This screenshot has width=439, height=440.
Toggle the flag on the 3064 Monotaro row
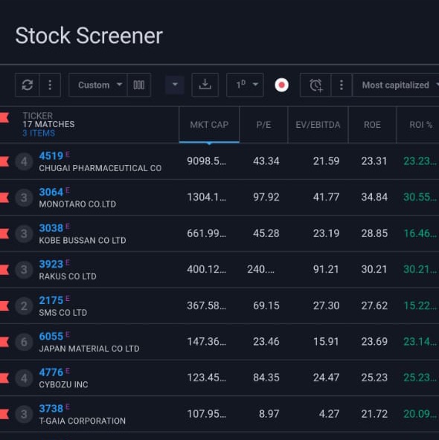coord(4,198)
